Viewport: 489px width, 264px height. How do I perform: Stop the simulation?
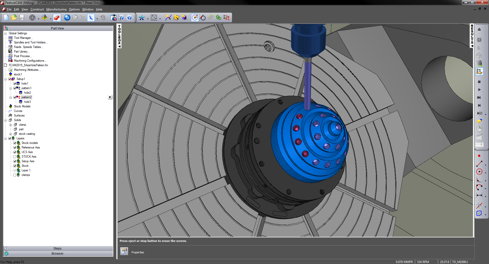(x=479, y=82)
